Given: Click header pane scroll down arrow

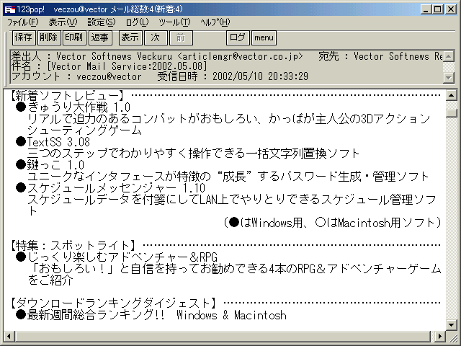Looking at the screenshot, I should pos(448,77).
